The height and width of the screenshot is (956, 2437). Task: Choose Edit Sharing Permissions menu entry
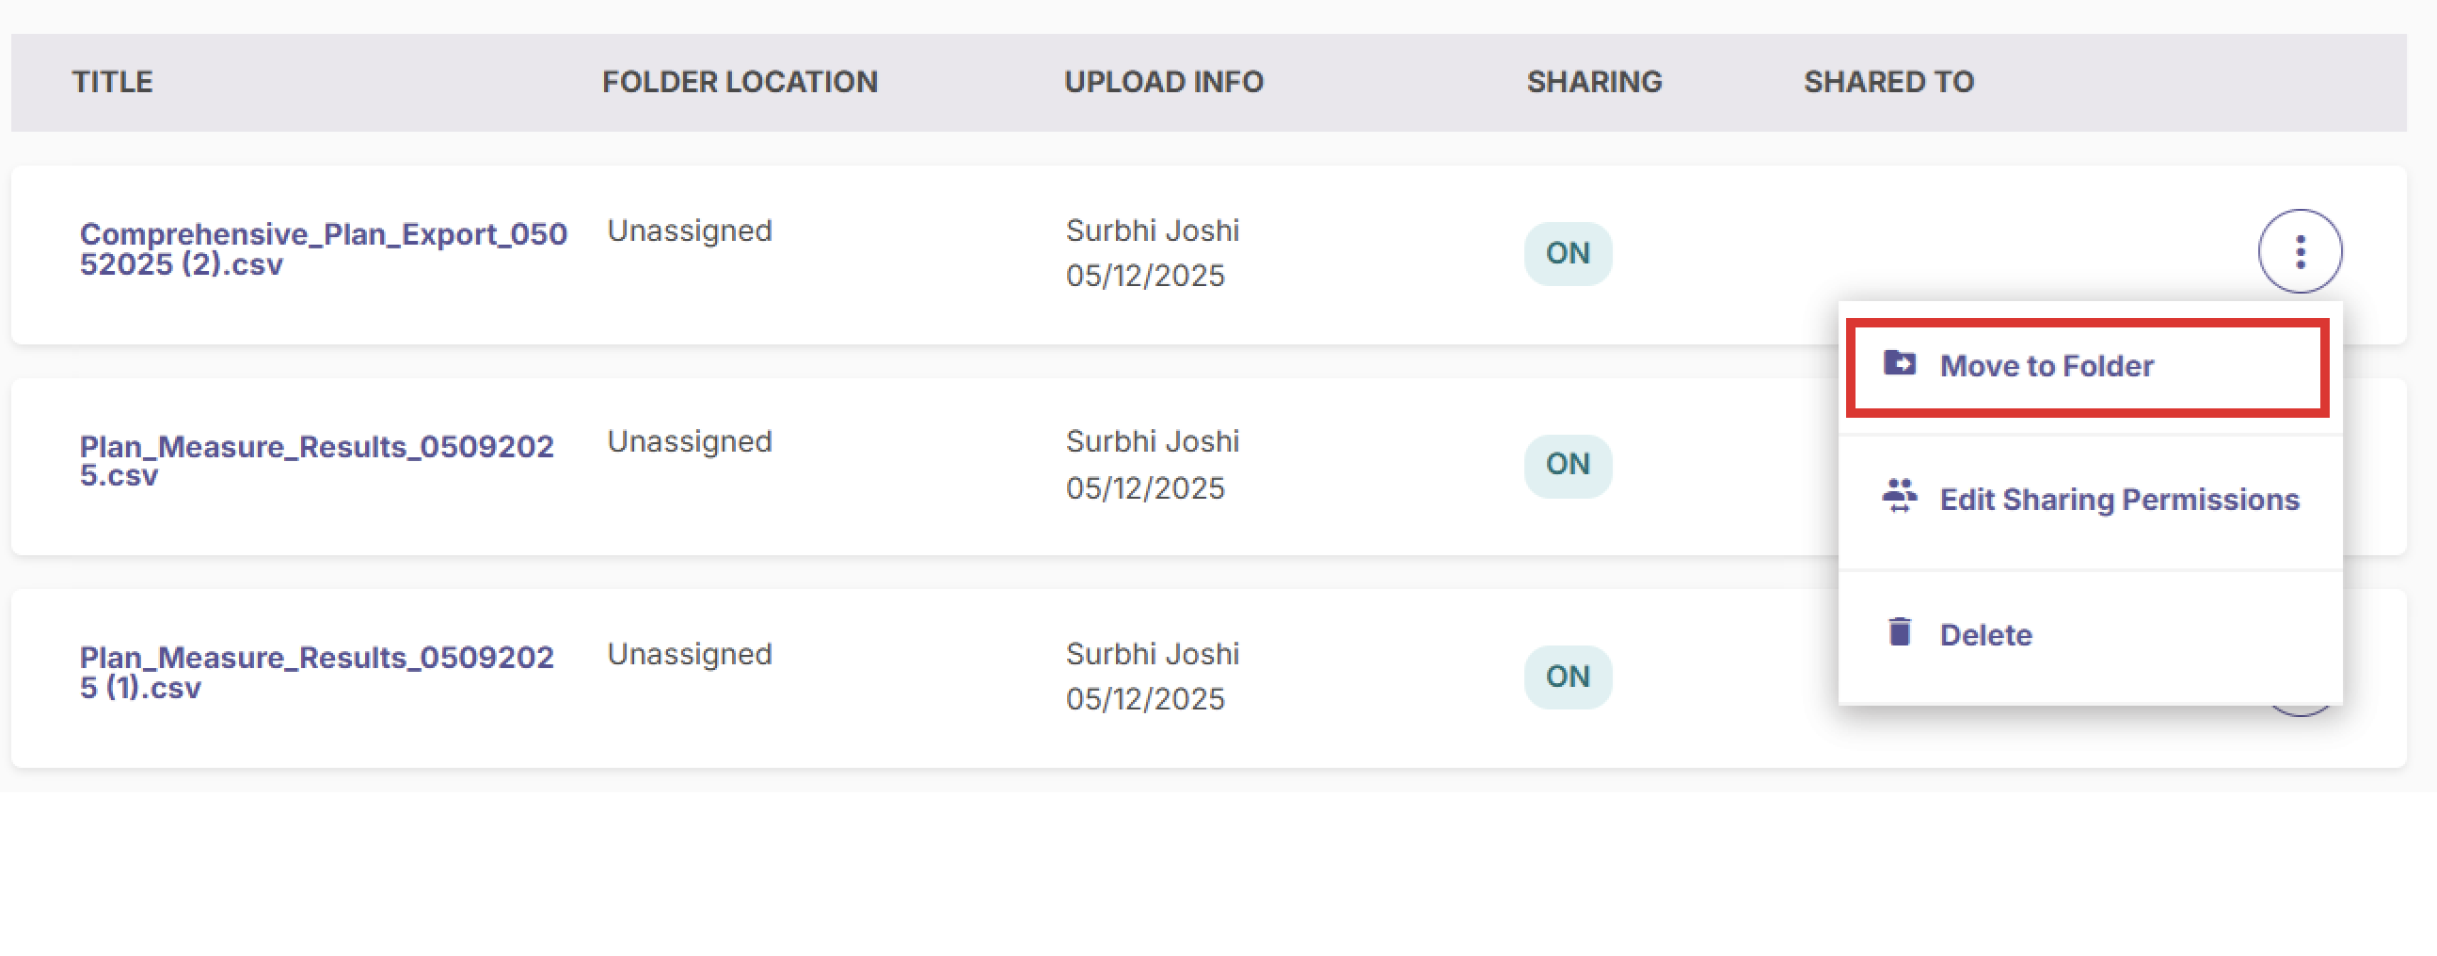[2089, 500]
